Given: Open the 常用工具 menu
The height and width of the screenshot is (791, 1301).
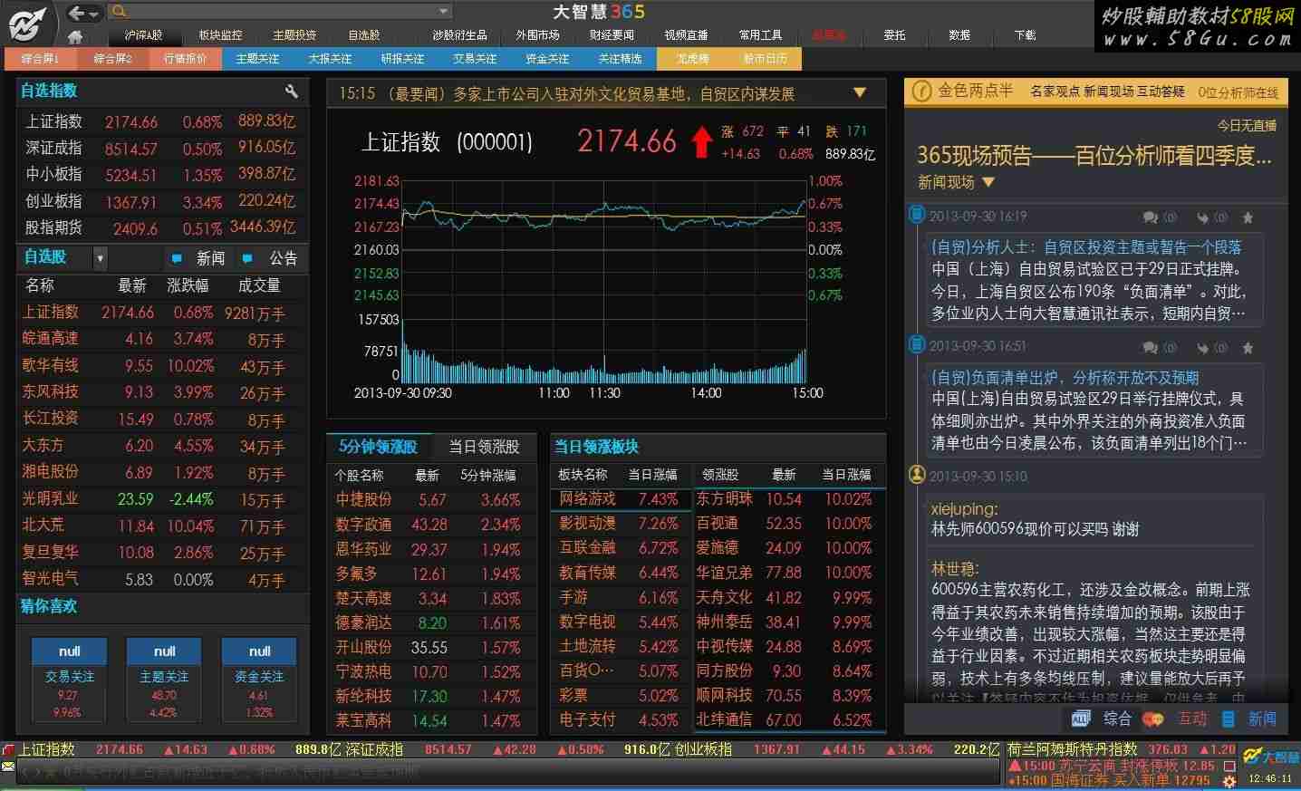Looking at the screenshot, I should (x=760, y=35).
